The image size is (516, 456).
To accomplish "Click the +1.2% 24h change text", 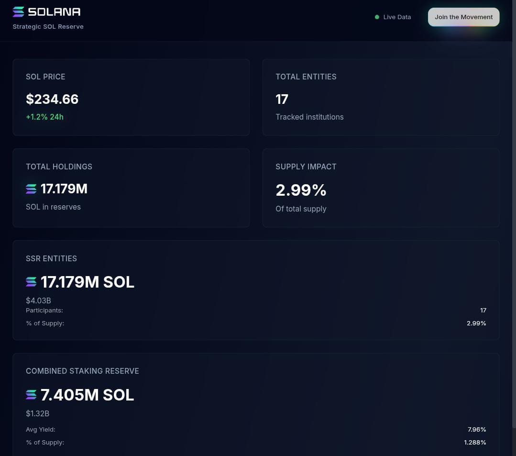I will pos(45,117).
